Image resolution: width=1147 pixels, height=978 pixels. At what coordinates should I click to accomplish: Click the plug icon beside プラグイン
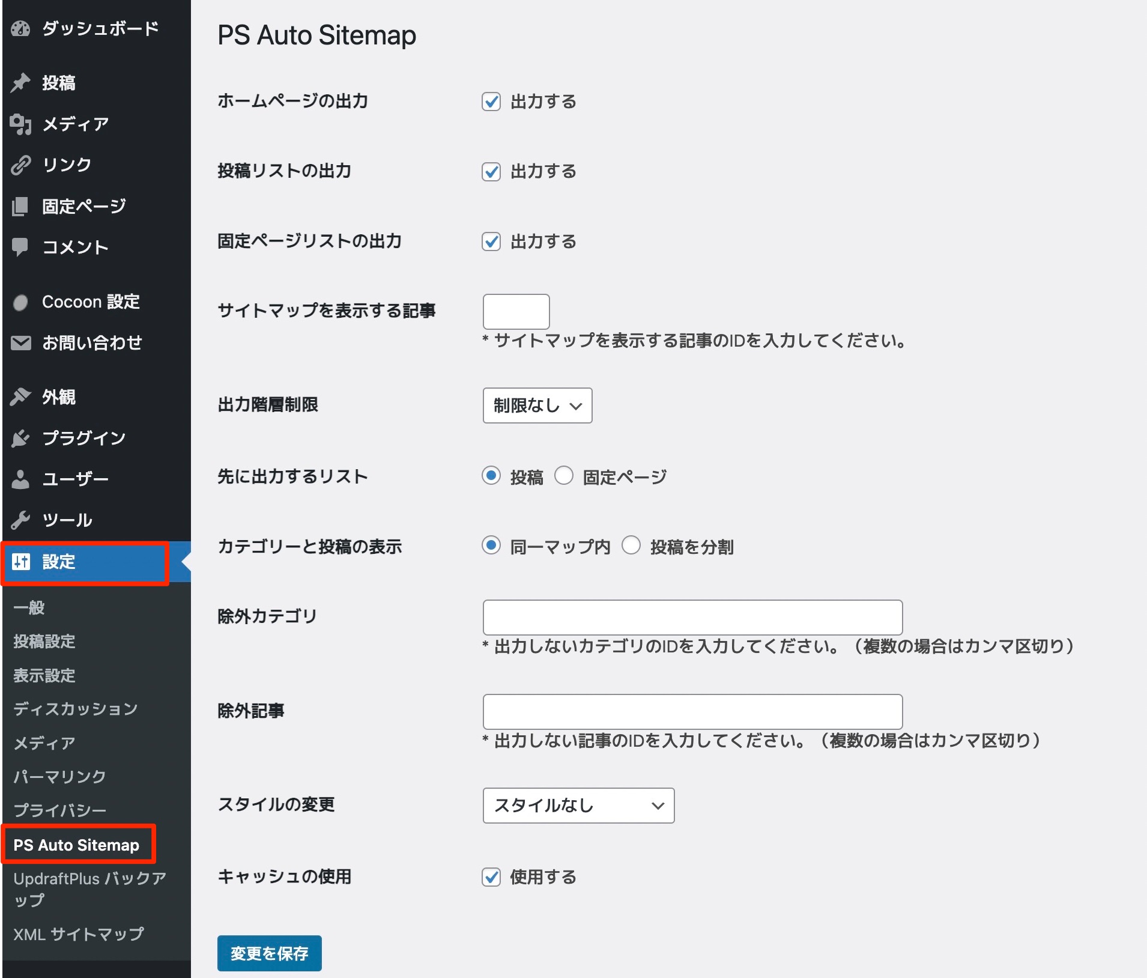point(20,438)
